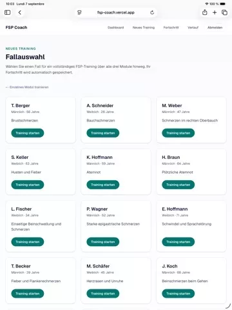Click the FSP Coach logo text
Viewport: 232px width, 310px height.
tap(16, 28)
